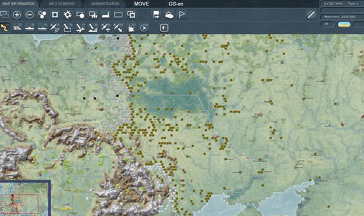Screen dimensions: 364x216
Task: Click the boxed exclamation mark icon
Action: [x=164, y=28]
